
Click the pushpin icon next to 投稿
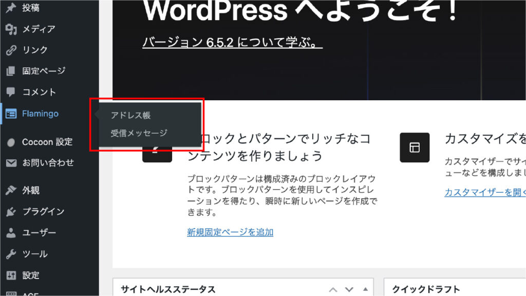(x=11, y=8)
